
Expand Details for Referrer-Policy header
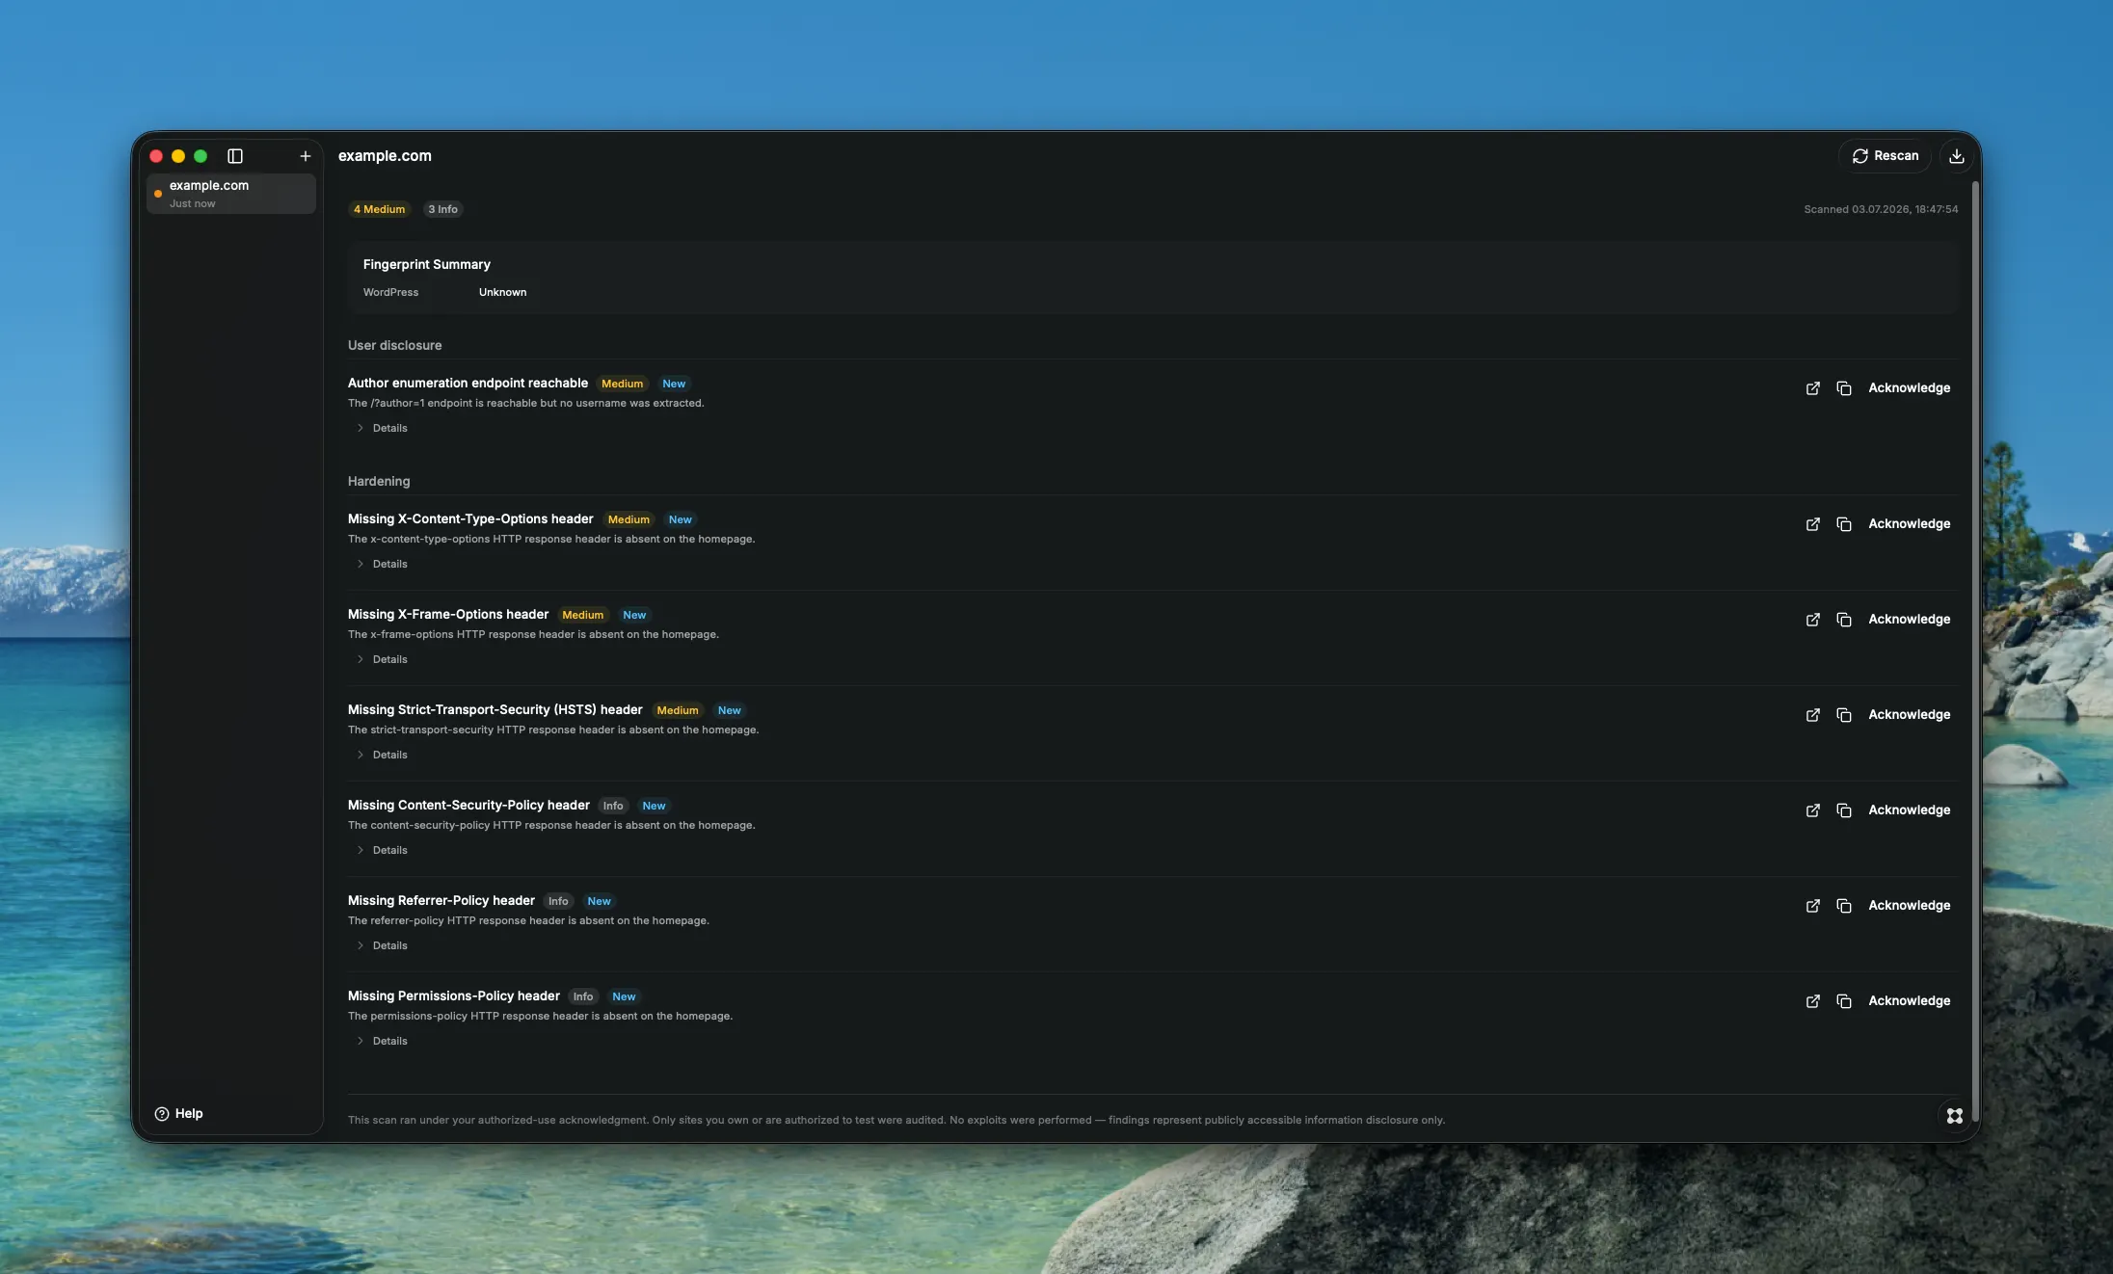point(383,945)
